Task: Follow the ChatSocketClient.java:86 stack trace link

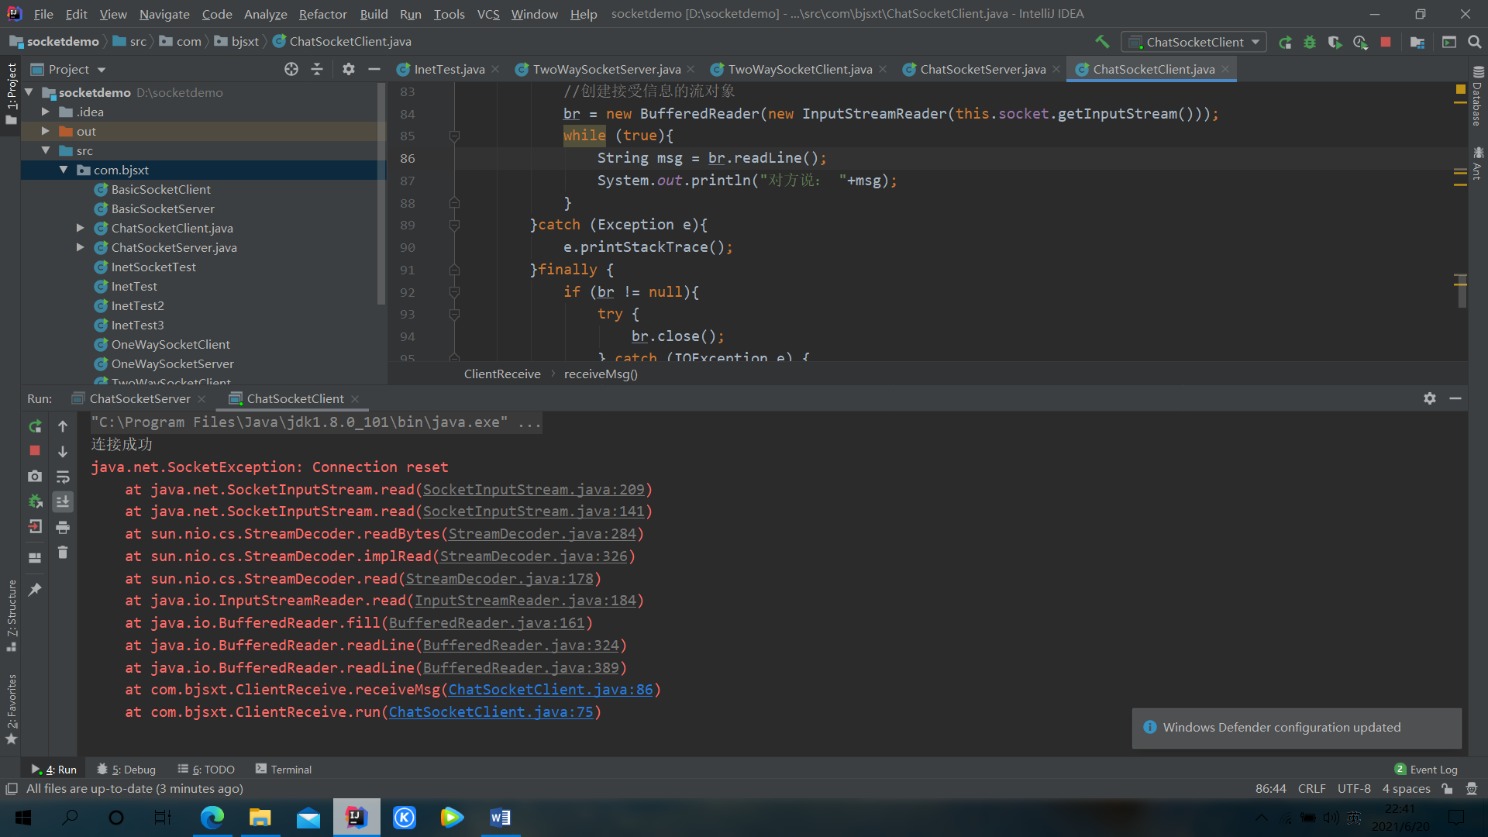Action: click(550, 690)
